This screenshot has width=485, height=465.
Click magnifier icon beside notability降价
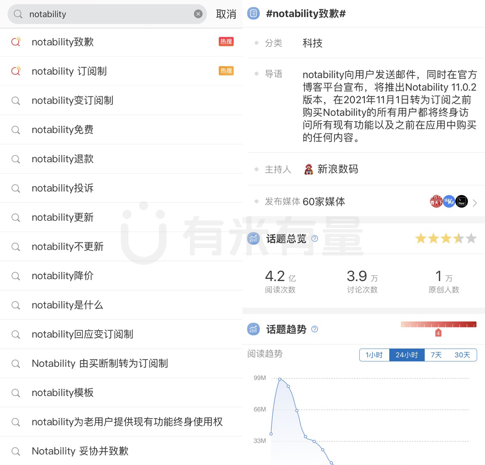(16, 276)
